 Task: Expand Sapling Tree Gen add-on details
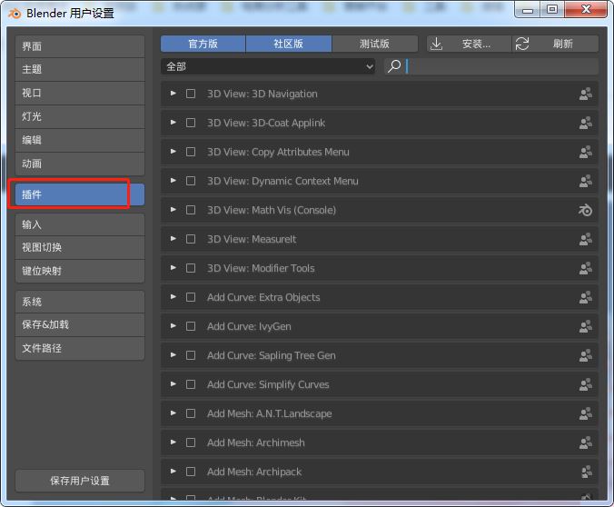(173, 355)
